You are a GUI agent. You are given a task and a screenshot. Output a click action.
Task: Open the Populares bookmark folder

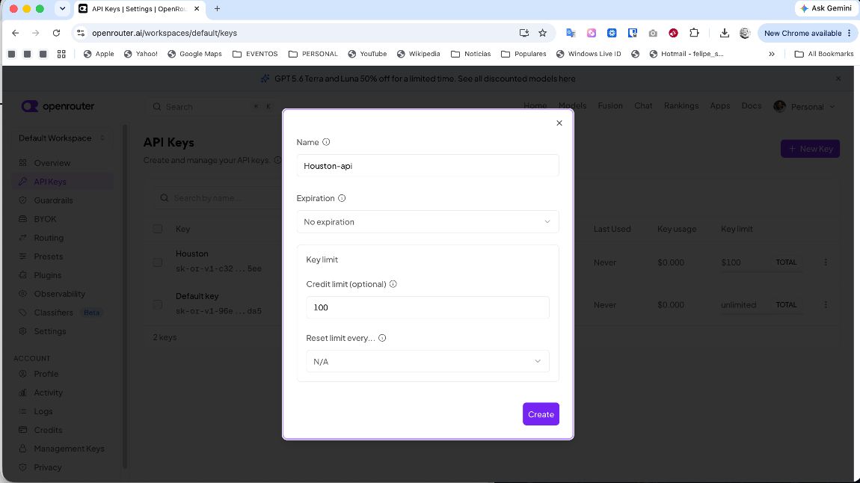tap(523, 54)
